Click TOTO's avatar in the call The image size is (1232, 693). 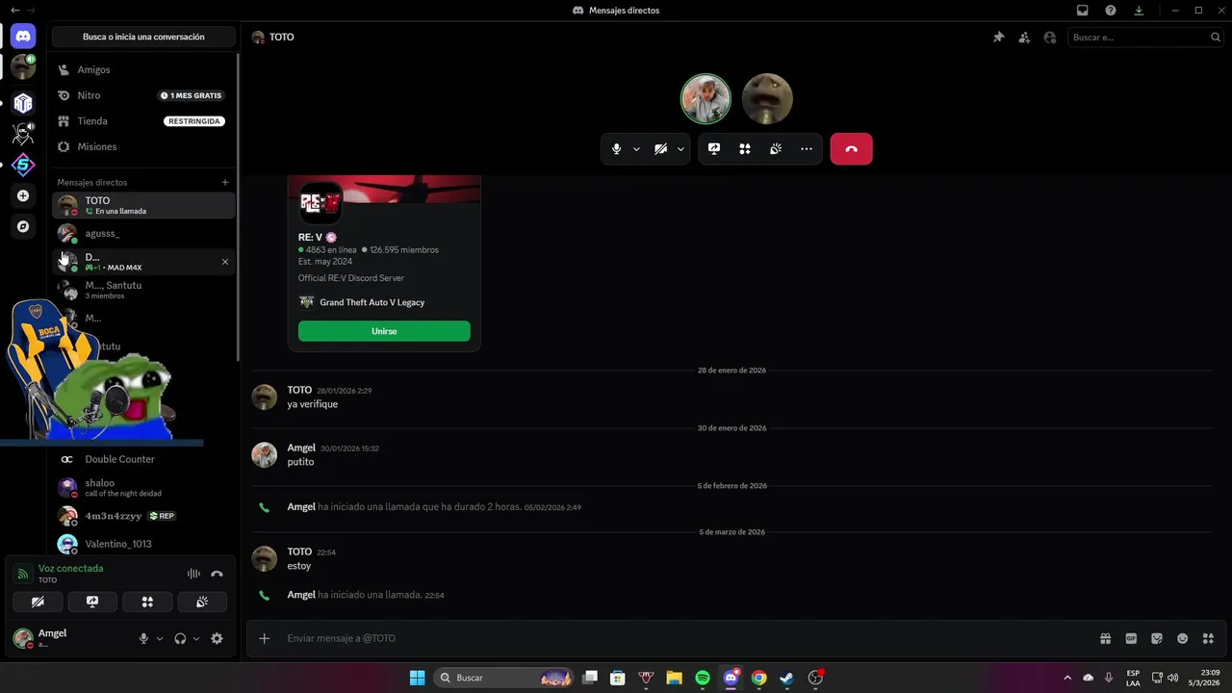point(767,98)
